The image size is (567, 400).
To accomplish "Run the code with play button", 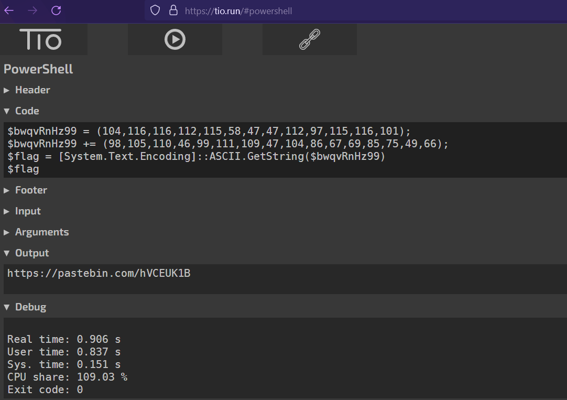I will 175,39.
